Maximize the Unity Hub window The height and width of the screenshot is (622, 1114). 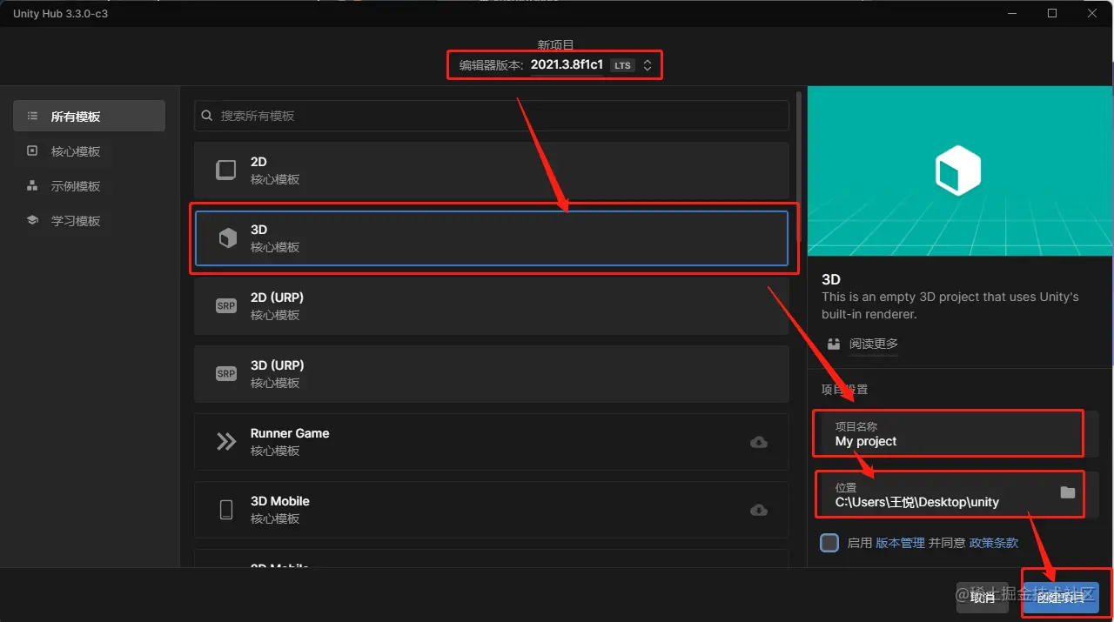coord(1052,13)
